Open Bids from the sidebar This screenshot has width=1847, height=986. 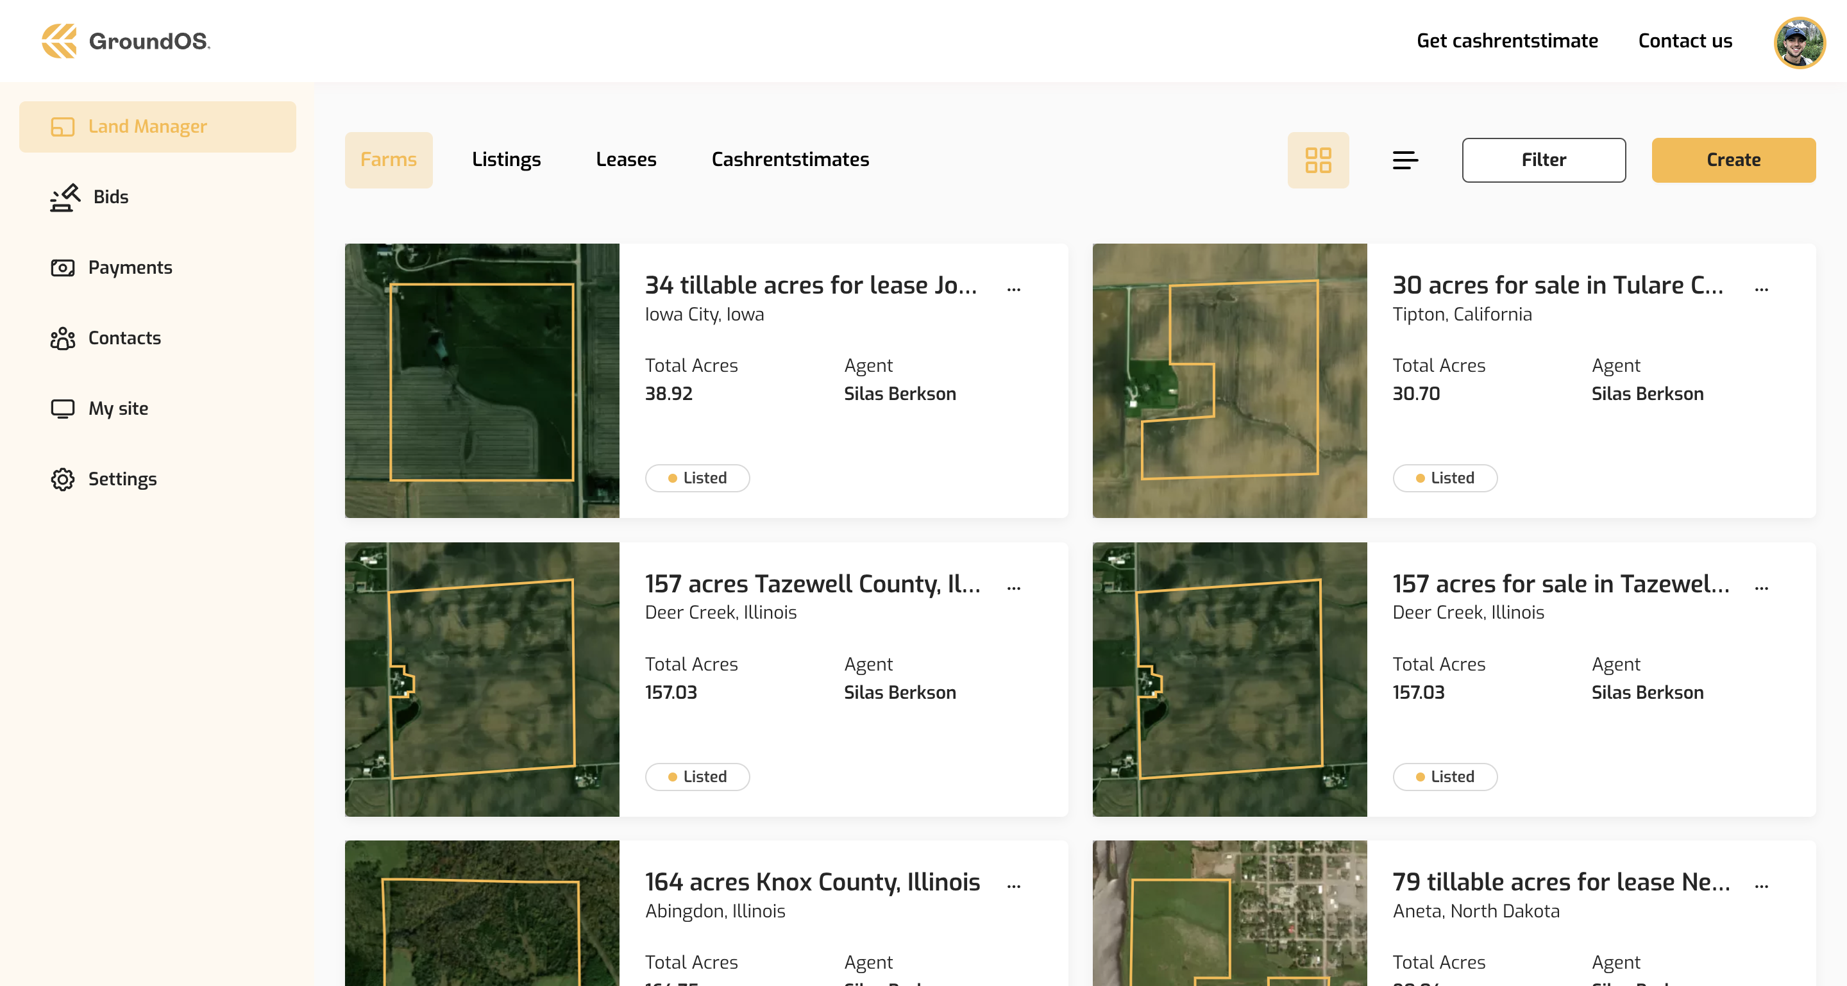point(110,197)
